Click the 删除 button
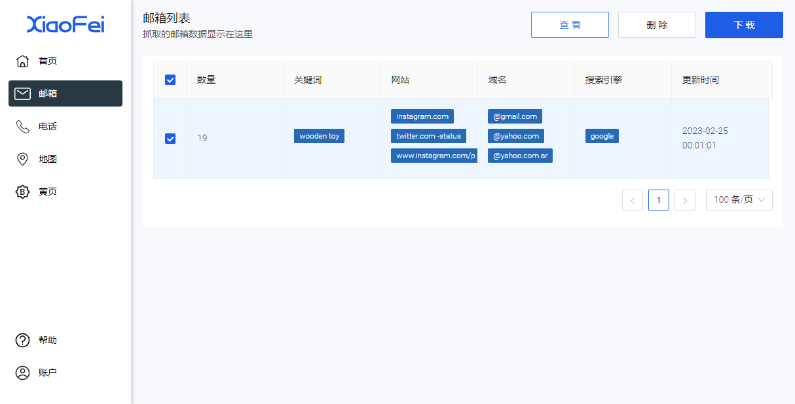This screenshot has width=795, height=404. pyautogui.click(x=657, y=25)
